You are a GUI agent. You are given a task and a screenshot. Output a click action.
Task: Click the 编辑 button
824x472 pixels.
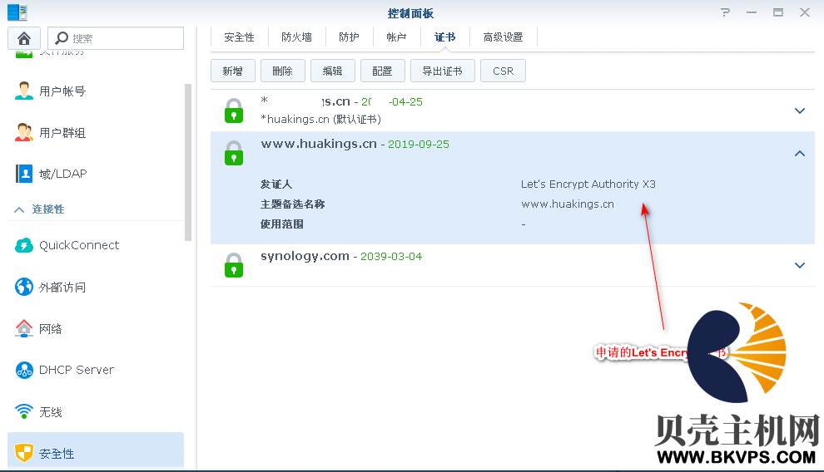coord(333,71)
